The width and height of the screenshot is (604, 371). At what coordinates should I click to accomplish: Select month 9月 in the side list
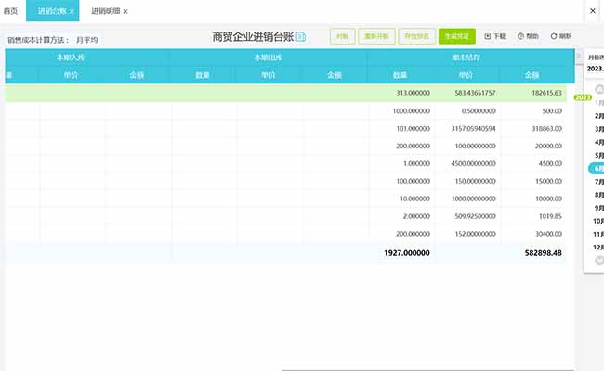pos(599,208)
